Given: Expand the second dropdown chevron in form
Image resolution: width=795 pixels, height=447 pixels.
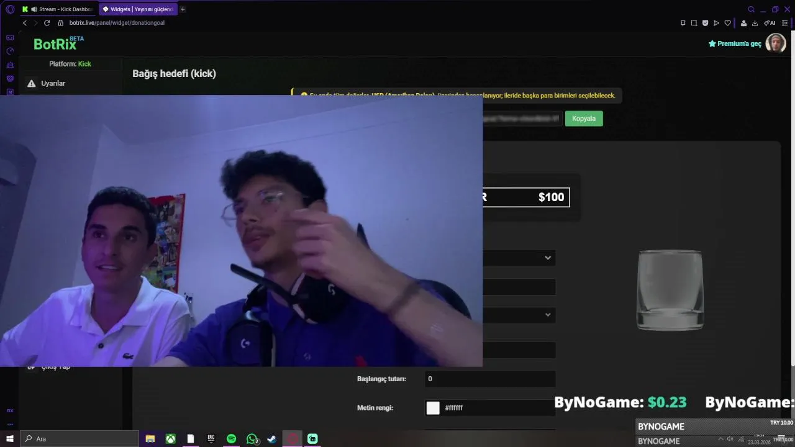Looking at the screenshot, I should point(548,315).
